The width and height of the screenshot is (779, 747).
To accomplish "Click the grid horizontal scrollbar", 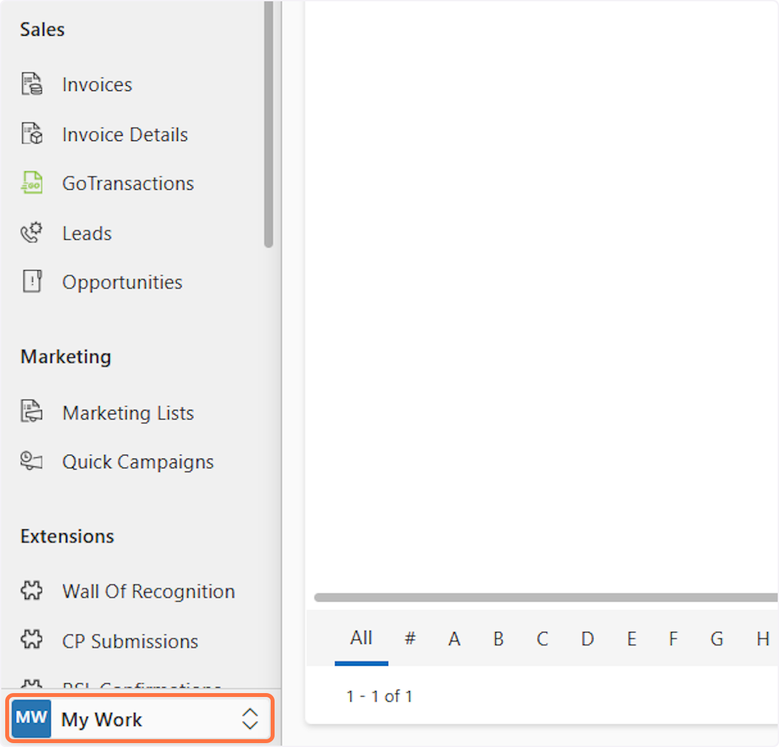I will click(x=545, y=598).
